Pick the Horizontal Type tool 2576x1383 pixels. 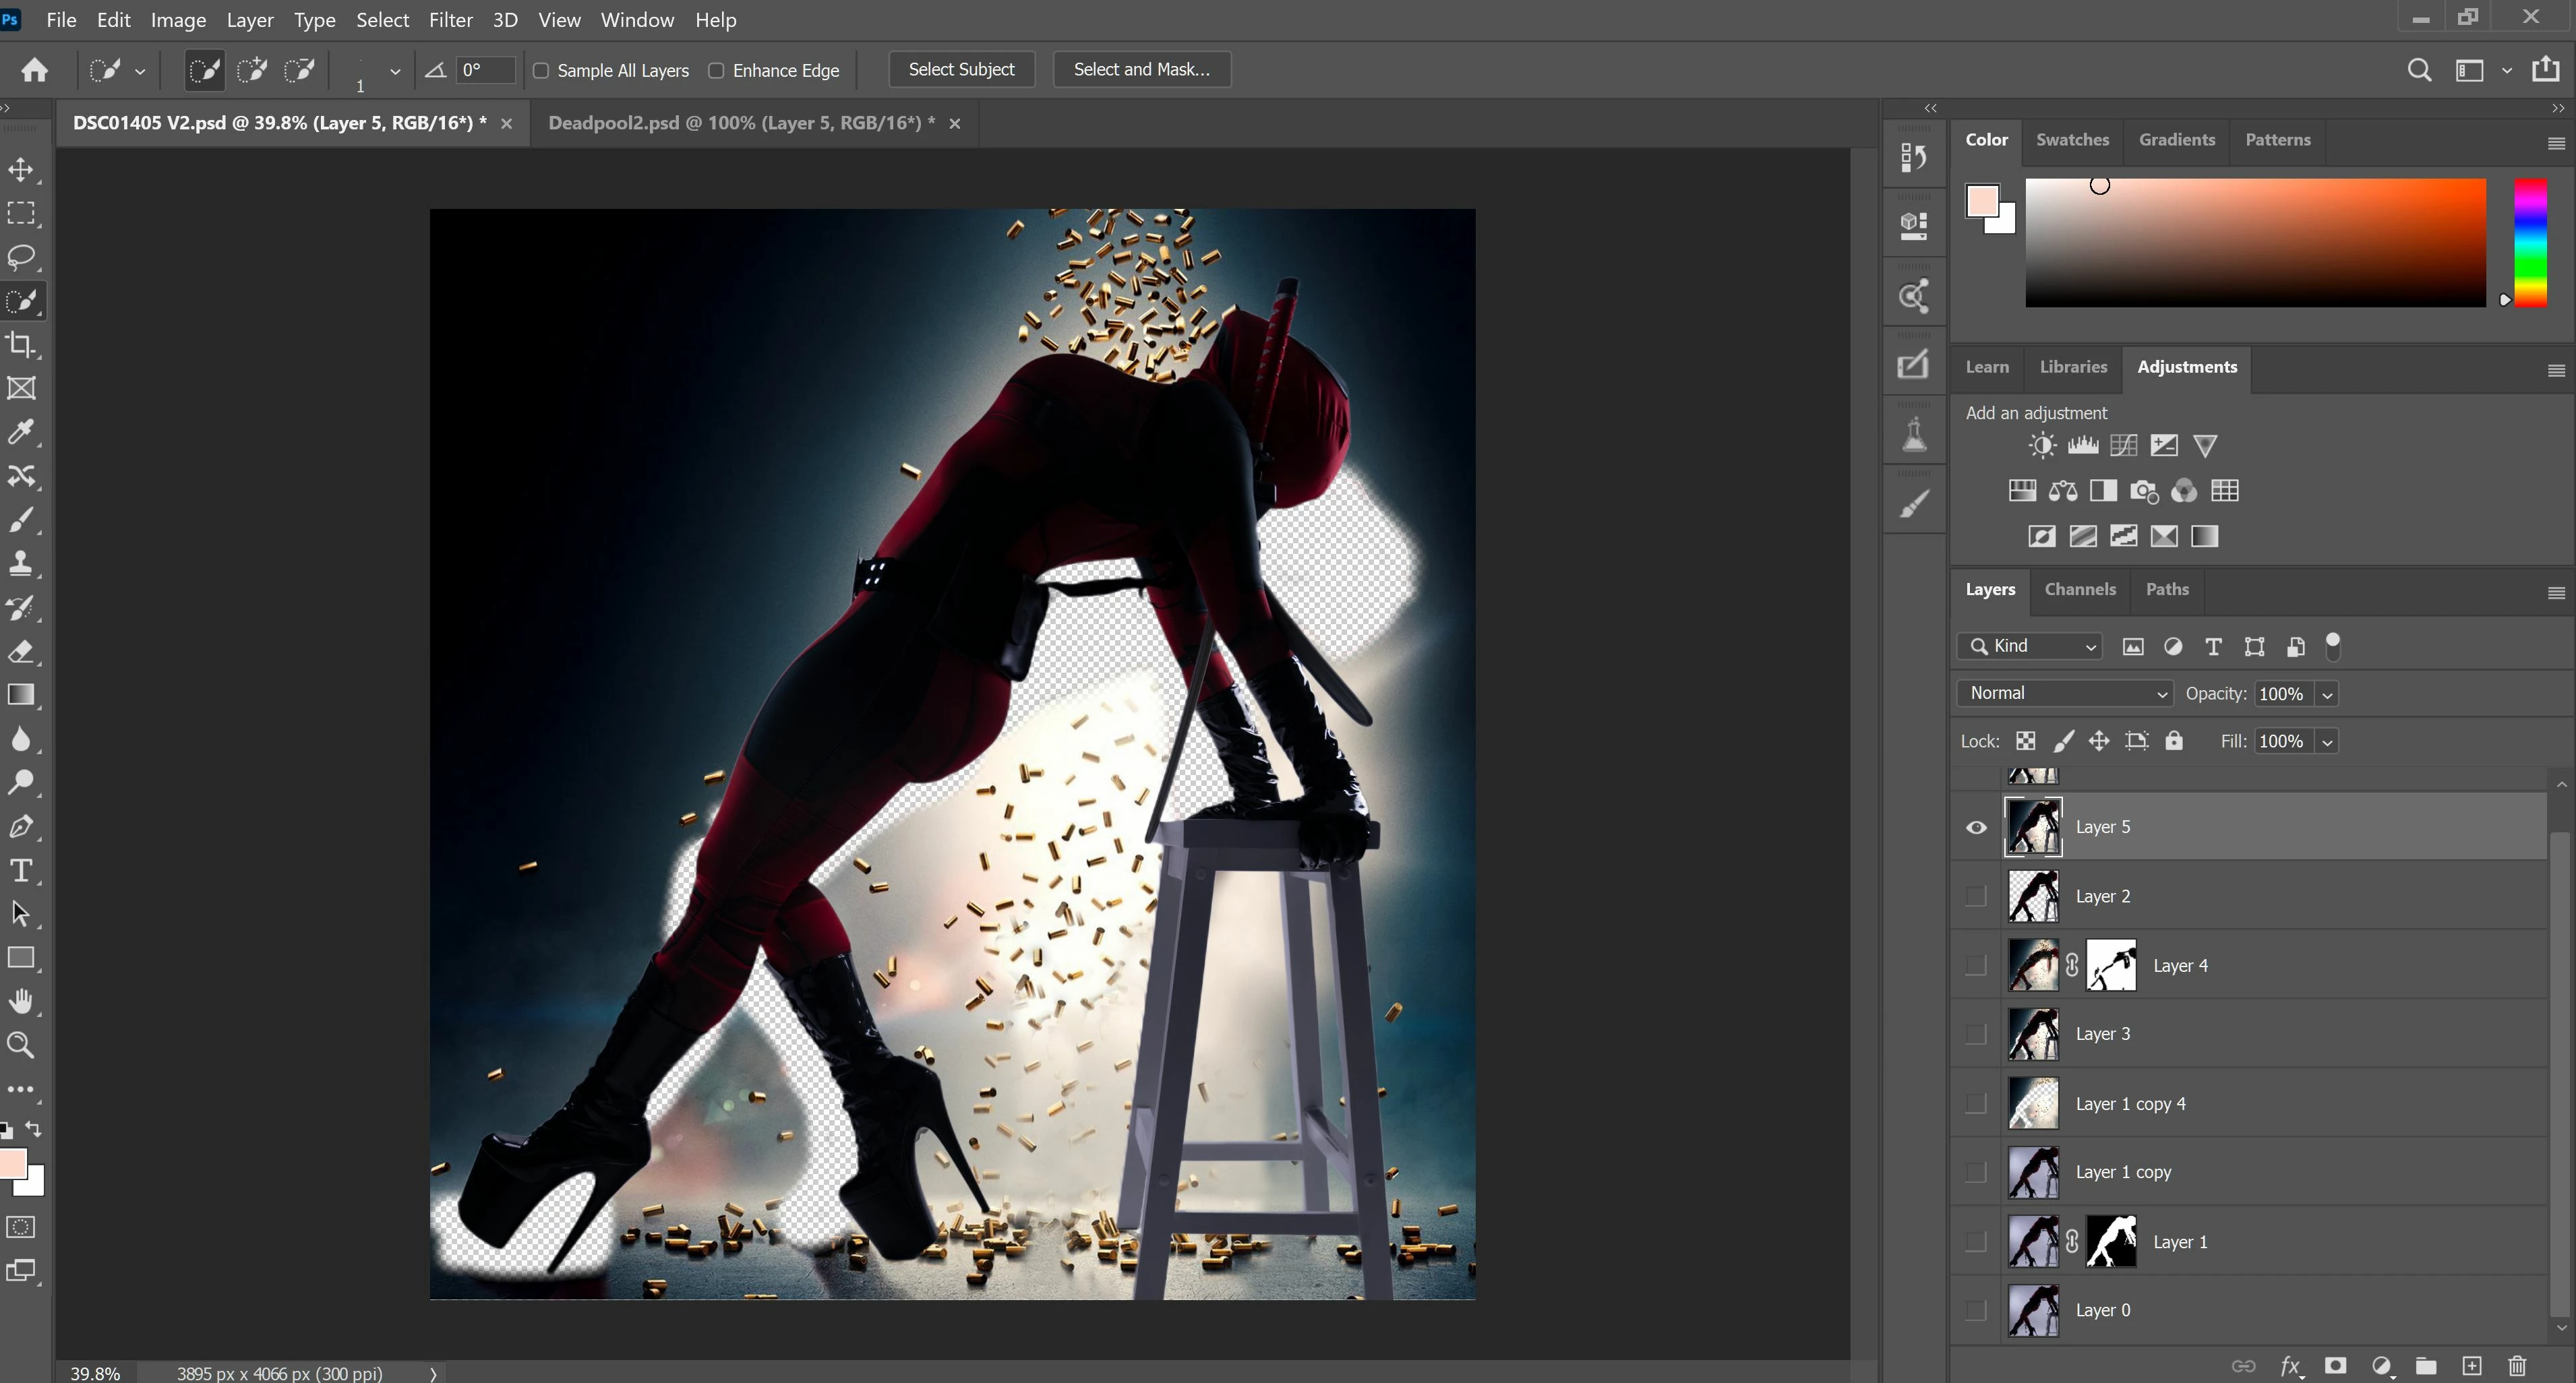point(21,870)
